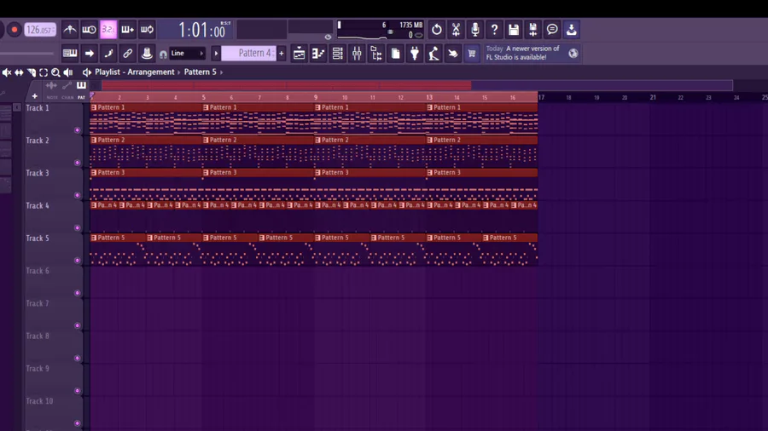Save project with the floppy disk icon
The image size is (768, 431).
point(514,30)
